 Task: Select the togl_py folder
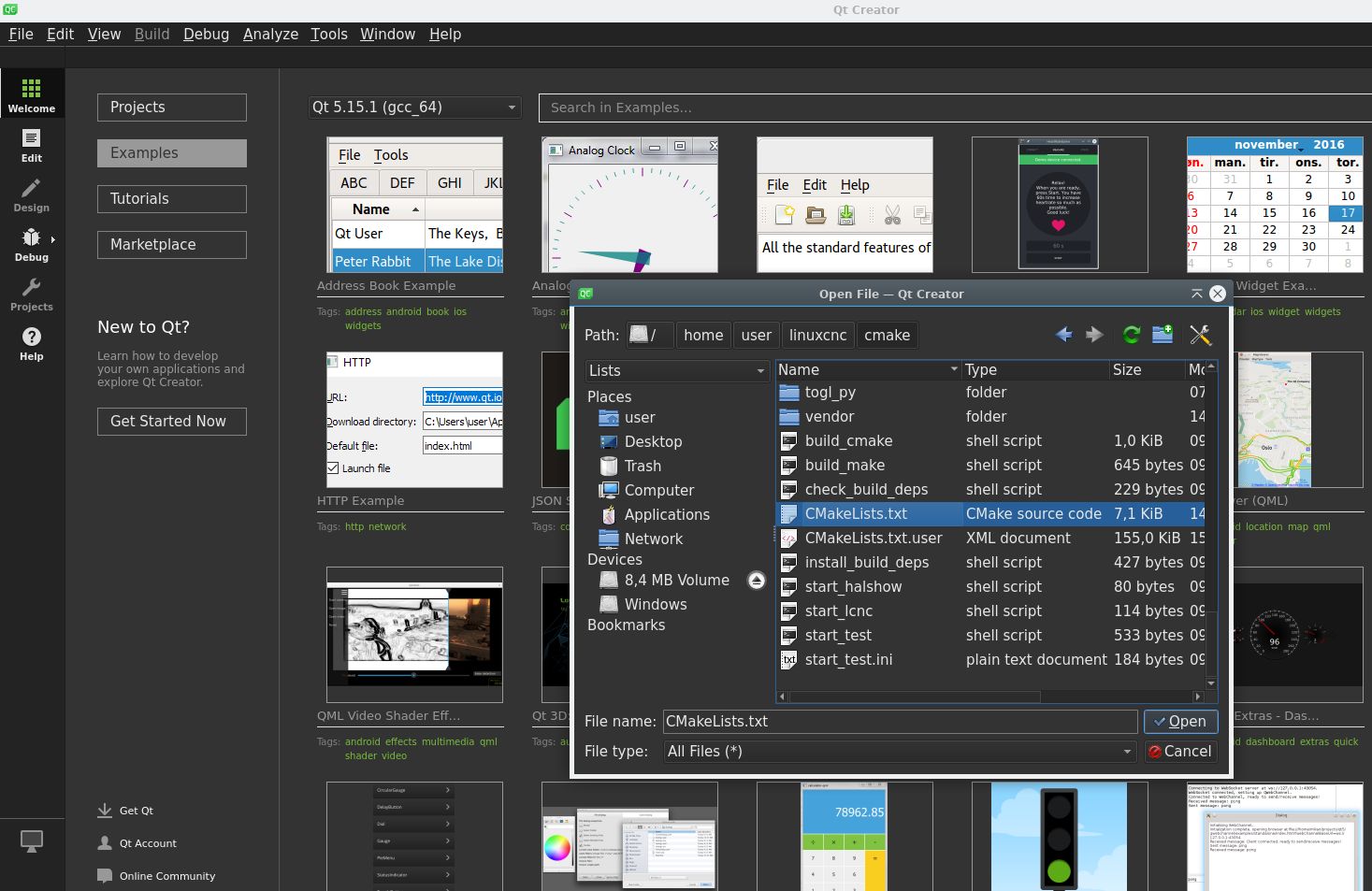[830, 393]
